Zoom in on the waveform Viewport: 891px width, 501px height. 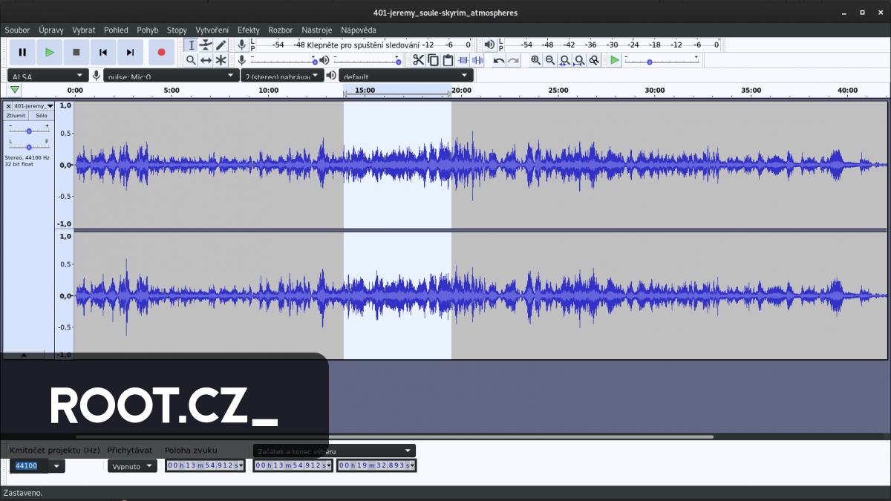535,60
